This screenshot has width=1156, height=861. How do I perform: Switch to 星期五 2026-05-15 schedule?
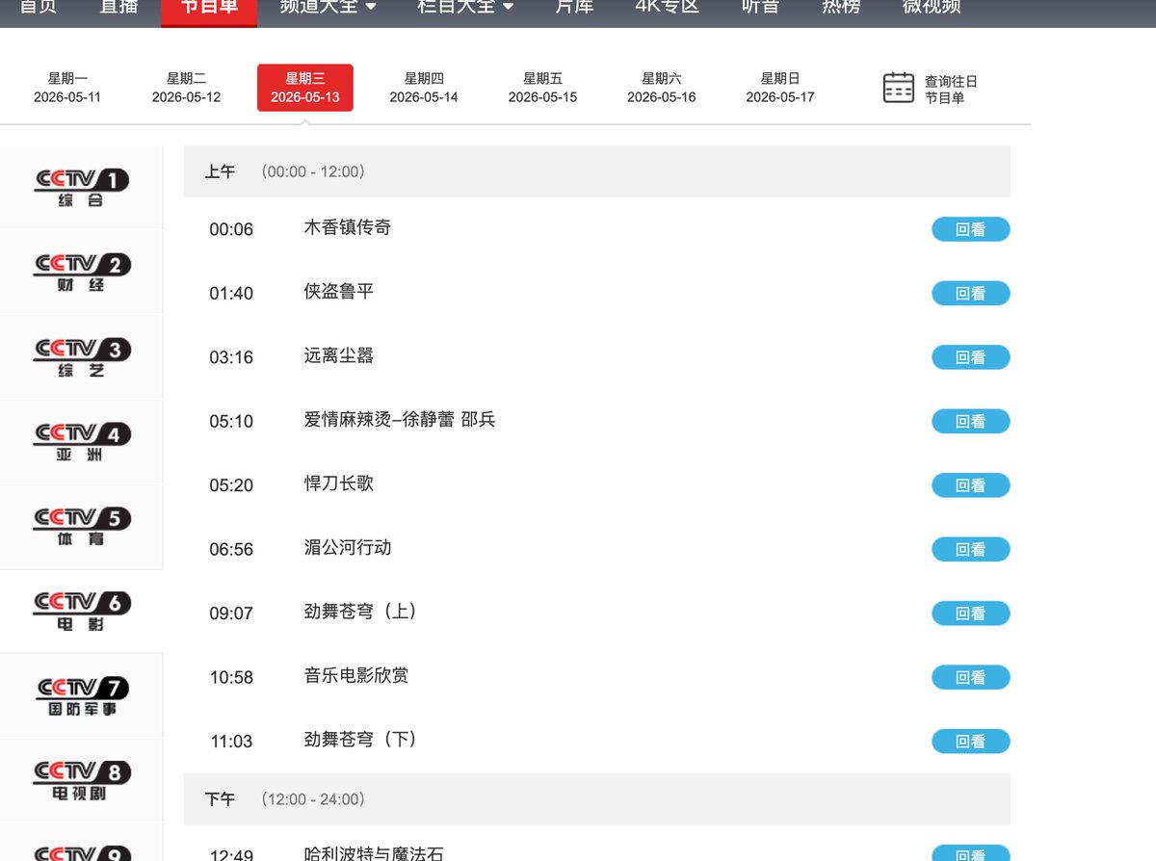tap(542, 88)
